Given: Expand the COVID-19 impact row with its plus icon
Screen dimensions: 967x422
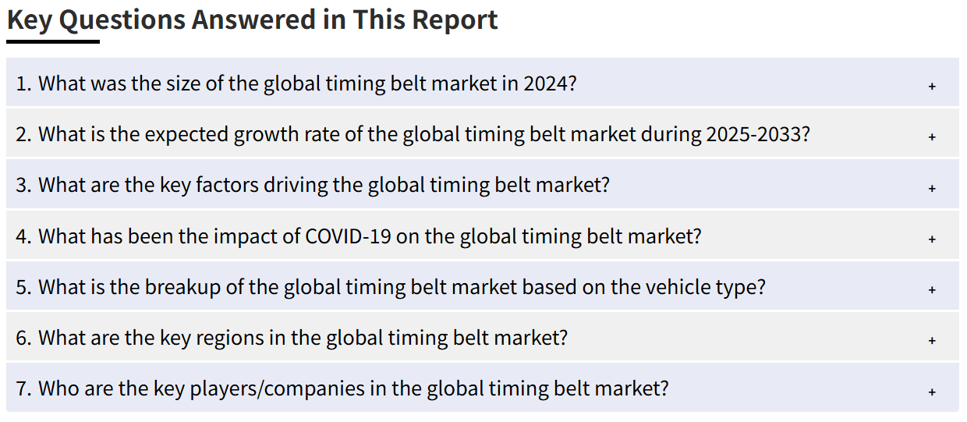Looking at the screenshot, I should (932, 239).
